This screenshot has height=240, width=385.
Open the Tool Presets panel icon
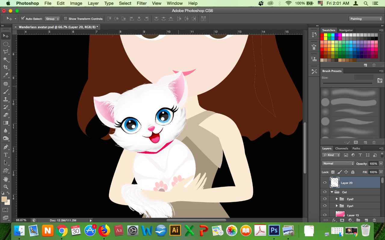click(x=314, y=72)
